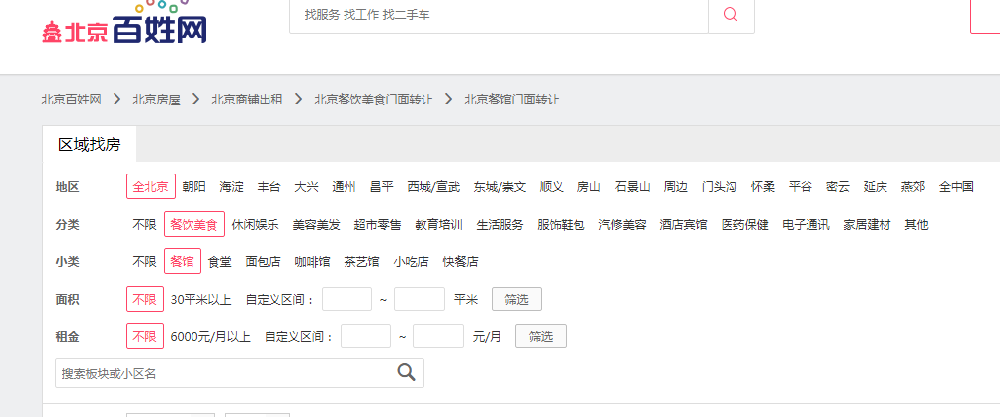Image resolution: width=1000 pixels, height=417 pixels.
Task: Choose 面包店 subcategory
Action: click(264, 261)
